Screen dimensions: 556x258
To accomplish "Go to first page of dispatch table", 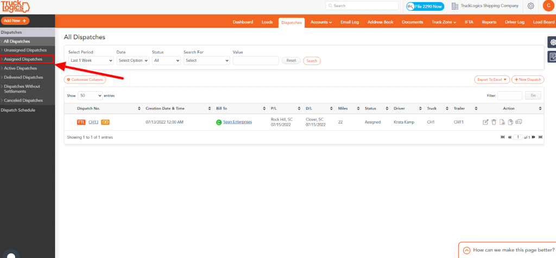I will click(x=502, y=137).
